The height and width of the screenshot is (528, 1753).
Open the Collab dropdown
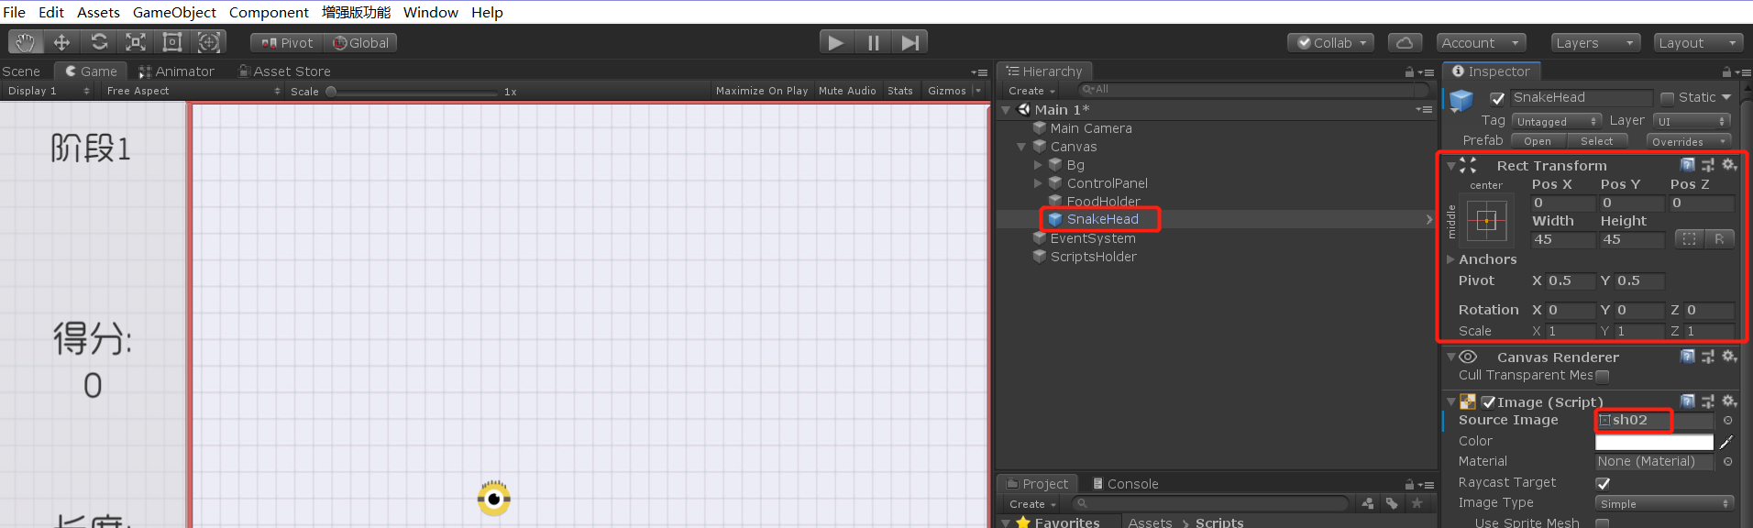1332,43
